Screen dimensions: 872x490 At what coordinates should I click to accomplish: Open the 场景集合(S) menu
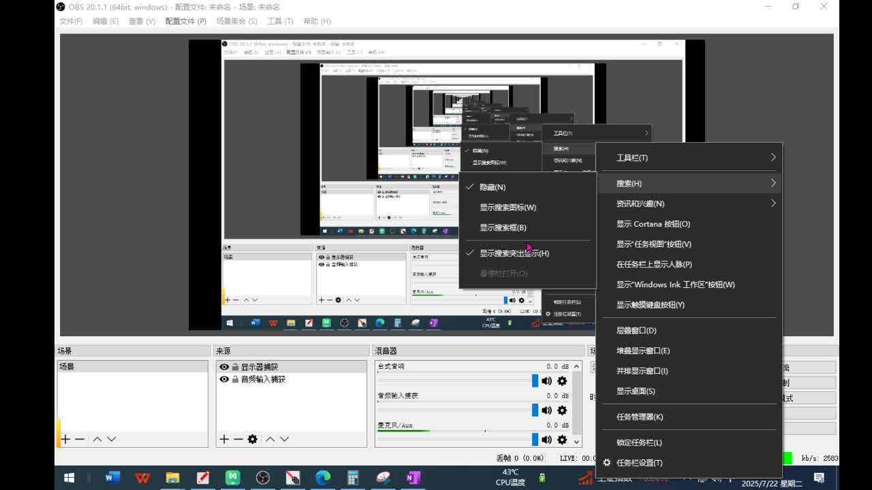[236, 21]
